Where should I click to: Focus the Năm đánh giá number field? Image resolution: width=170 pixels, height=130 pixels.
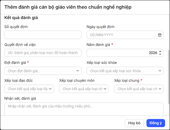[125, 53]
